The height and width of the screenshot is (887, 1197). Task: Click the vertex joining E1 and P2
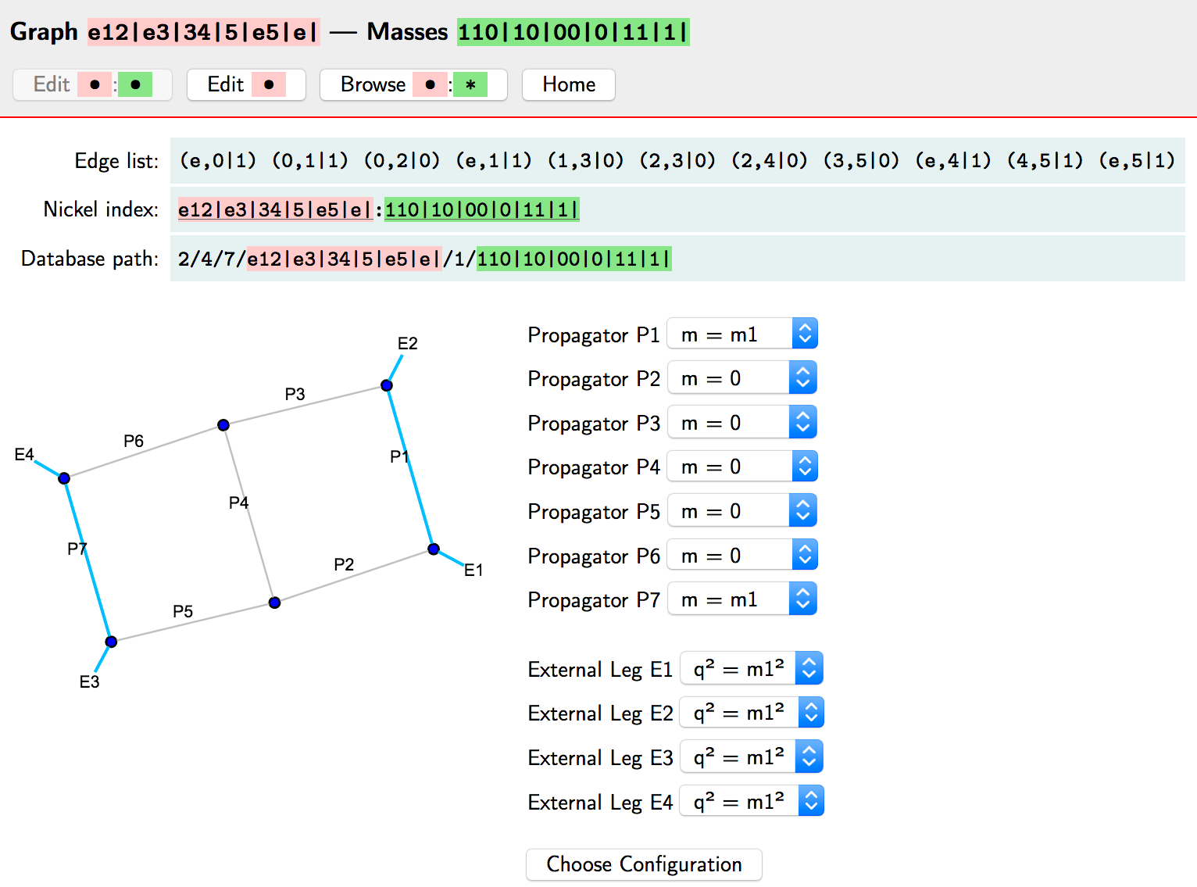point(434,549)
